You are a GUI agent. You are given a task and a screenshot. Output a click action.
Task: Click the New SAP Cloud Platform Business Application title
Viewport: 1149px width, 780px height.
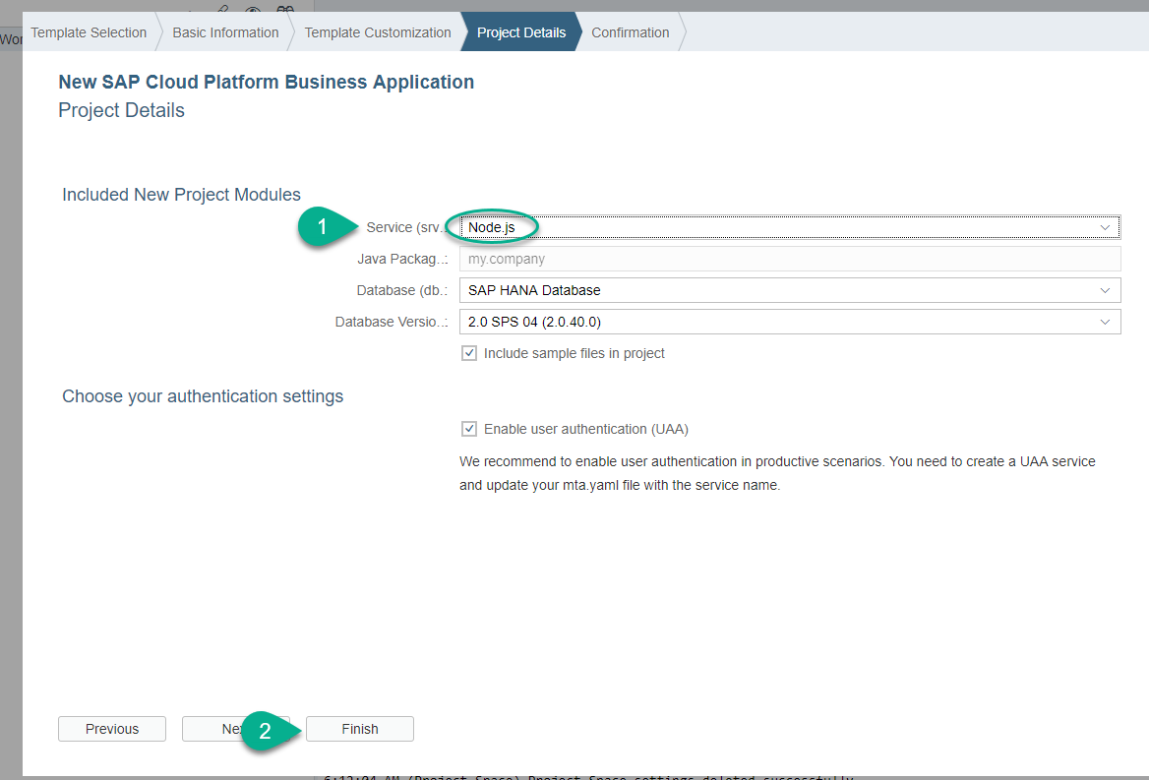point(266,82)
